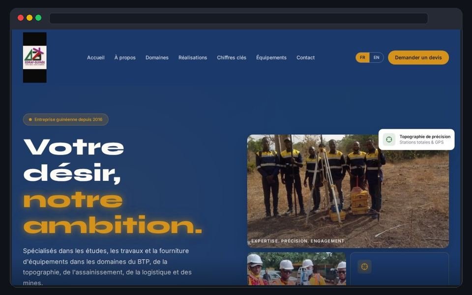Open Réalisations in the navigation
The height and width of the screenshot is (295, 472).
click(193, 58)
